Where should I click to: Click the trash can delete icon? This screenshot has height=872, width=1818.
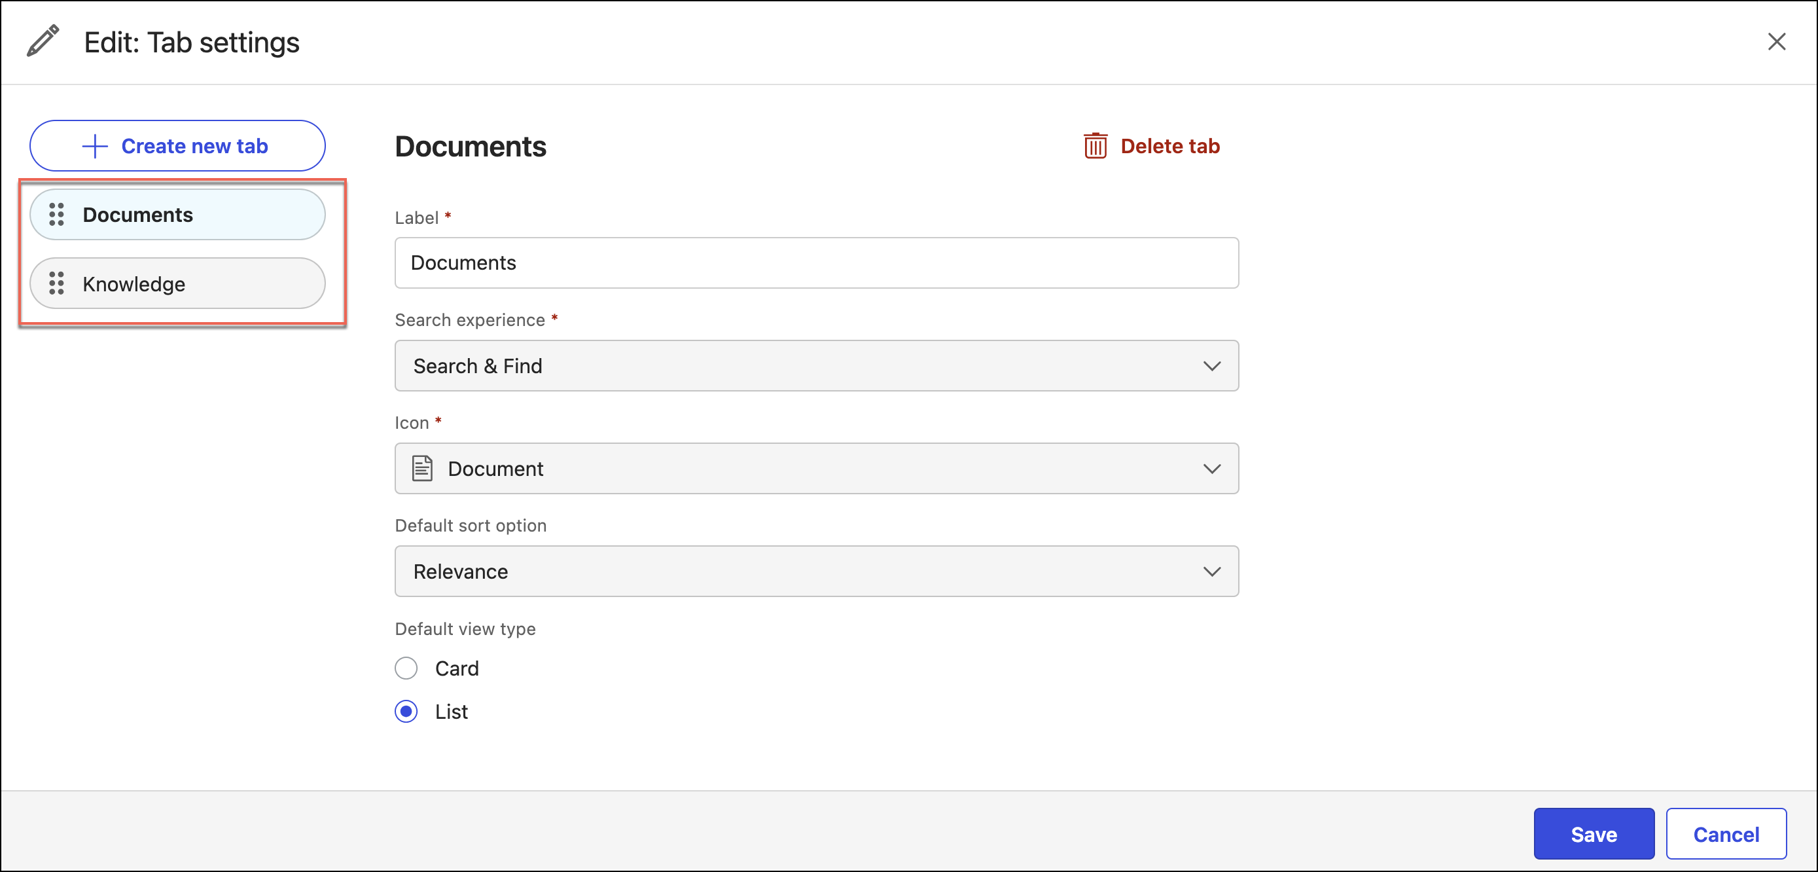click(1095, 146)
